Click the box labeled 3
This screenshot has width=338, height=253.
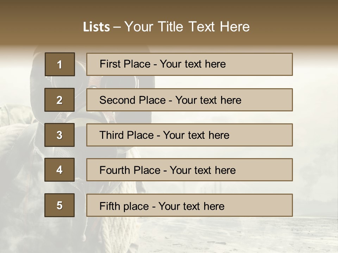pos(60,135)
